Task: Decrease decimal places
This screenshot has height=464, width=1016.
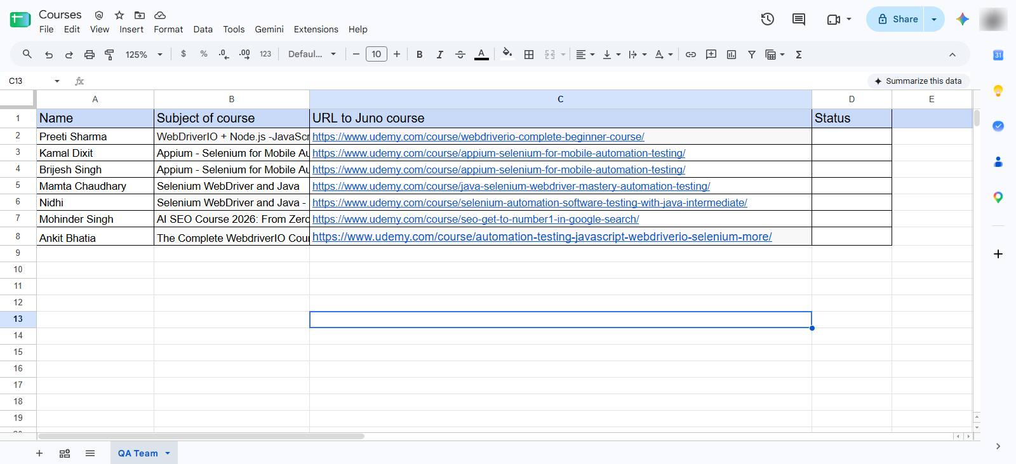Action: 224,55
